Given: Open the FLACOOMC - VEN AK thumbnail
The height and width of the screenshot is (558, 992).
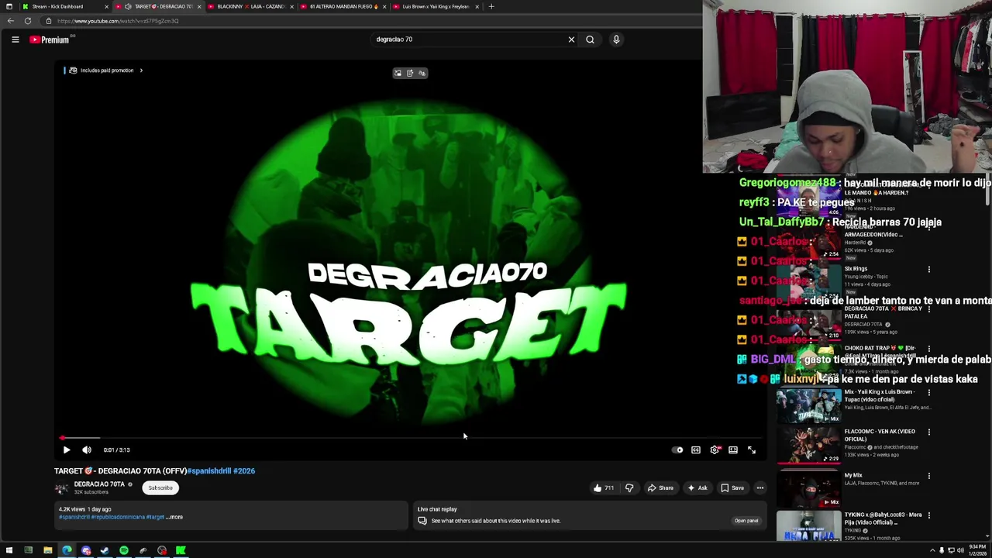Looking at the screenshot, I should (808, 446).
